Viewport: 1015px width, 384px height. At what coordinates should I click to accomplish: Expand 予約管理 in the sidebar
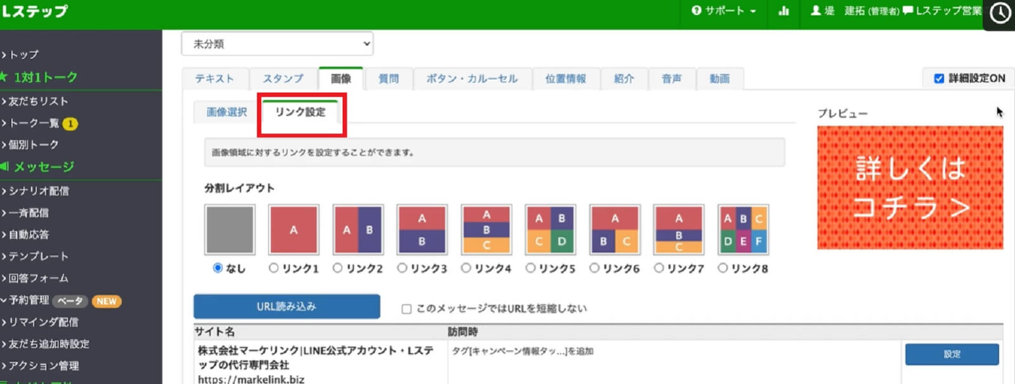[x=29, y=300]
